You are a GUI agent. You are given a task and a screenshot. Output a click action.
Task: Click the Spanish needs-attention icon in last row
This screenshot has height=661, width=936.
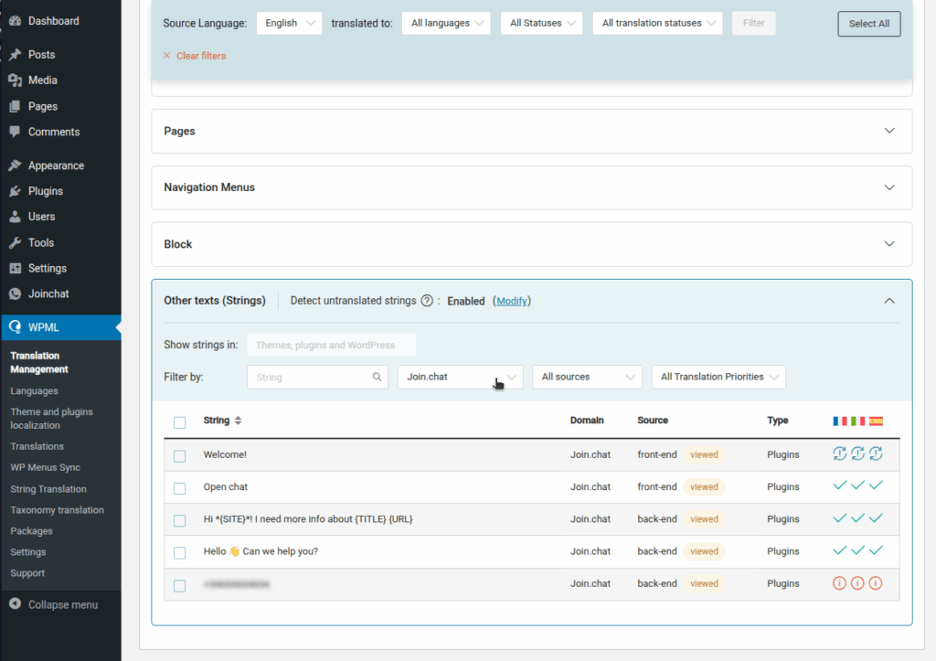[876, 583]
